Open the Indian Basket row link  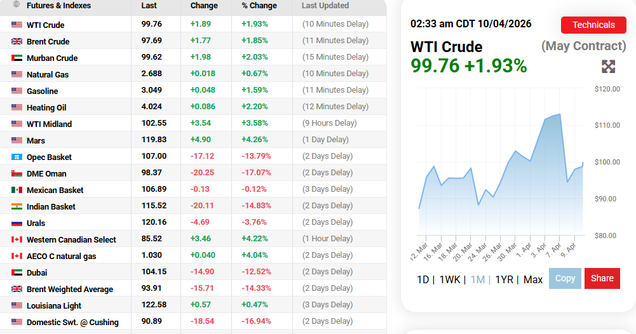(x=51, y=207)
